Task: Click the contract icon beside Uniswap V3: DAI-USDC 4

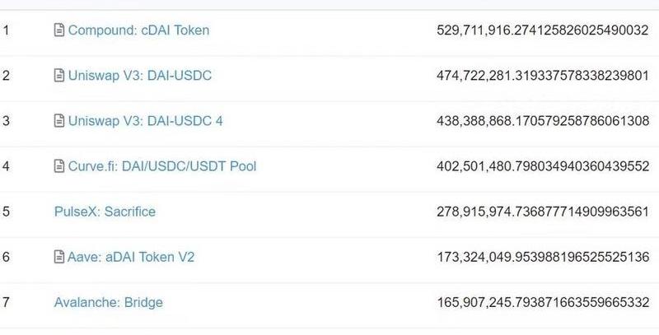Action: click(58, 121)
